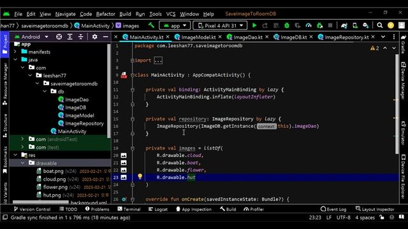Image resolution: width=408 pixels, height=229 pixels.
Task: Toggle Structure side panel
Action: (x=4, y=126)
